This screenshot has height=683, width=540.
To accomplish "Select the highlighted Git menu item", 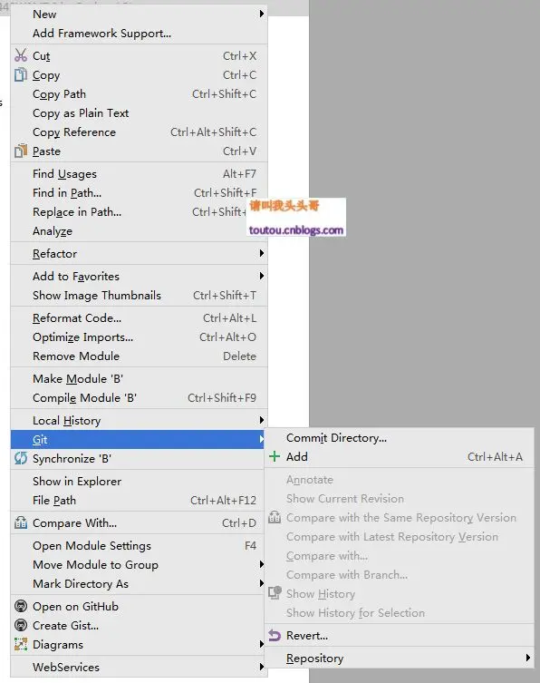I will (137, 439).
